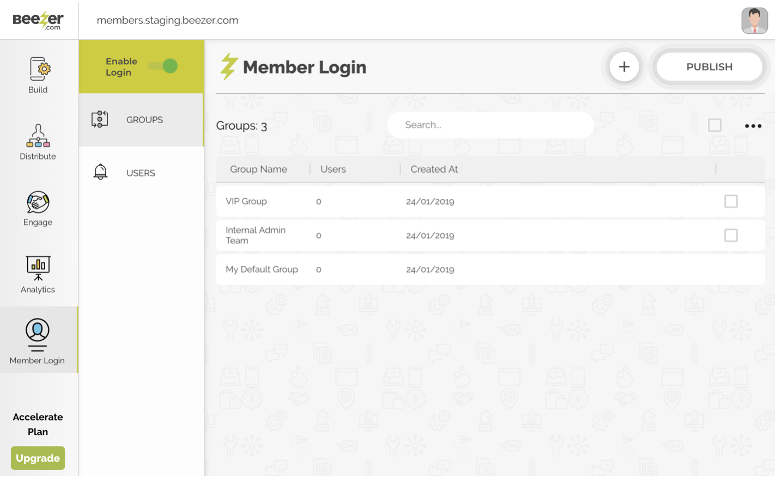Click the plus icon to add group

click(x=624, y=67)
